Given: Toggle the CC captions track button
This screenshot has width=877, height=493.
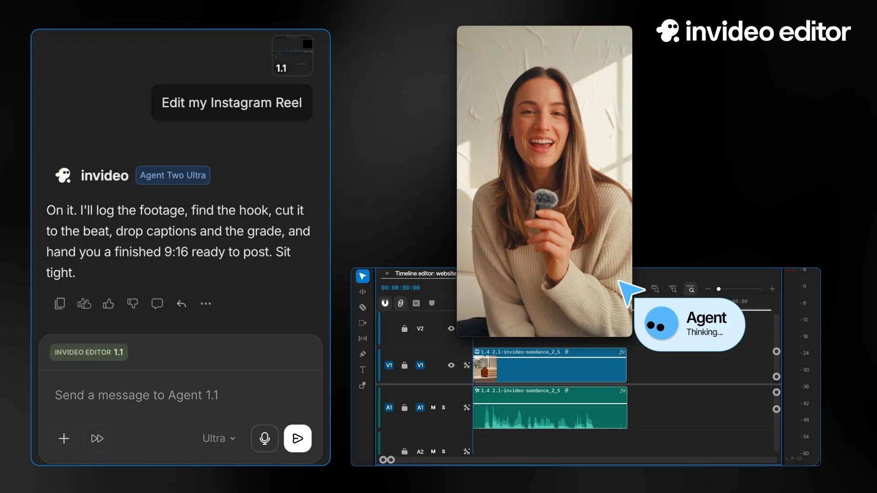Looking at the screenshot, I should [x=416, y=303].
